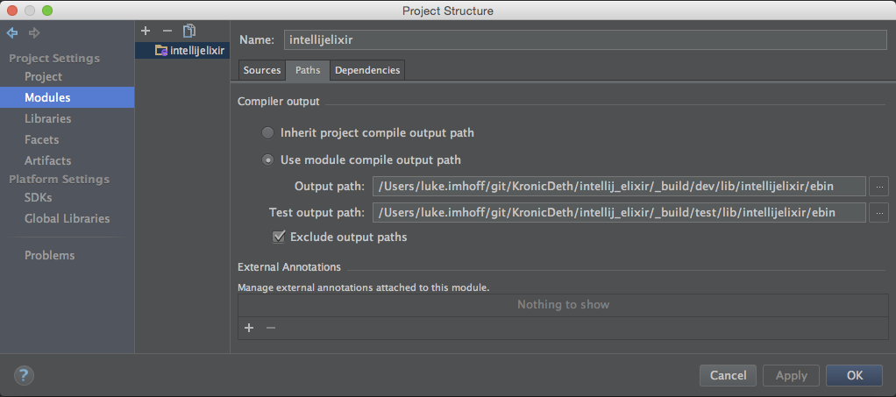Switch to the Dependencies tab
Viewport: 896px width, 397px height.
click(x=366, y=70)
